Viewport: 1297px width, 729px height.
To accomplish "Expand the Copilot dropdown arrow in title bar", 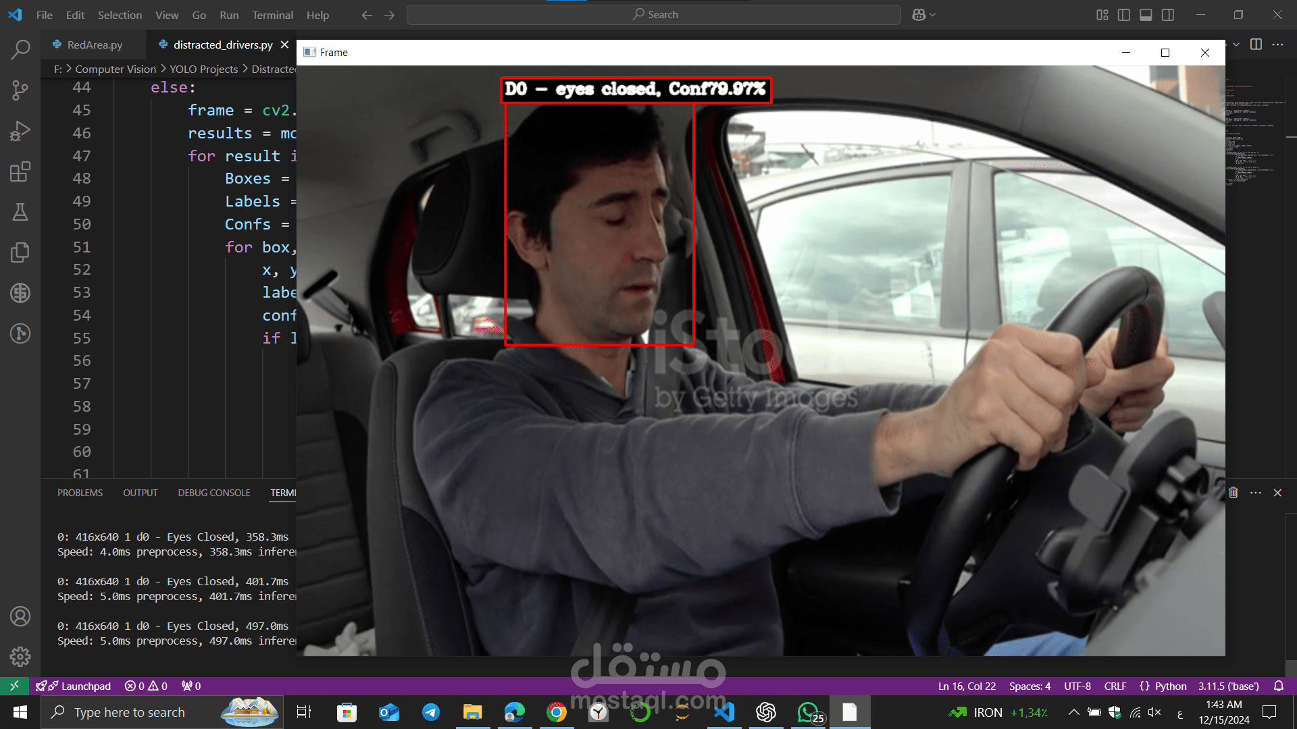I will (x=933, y=15).
